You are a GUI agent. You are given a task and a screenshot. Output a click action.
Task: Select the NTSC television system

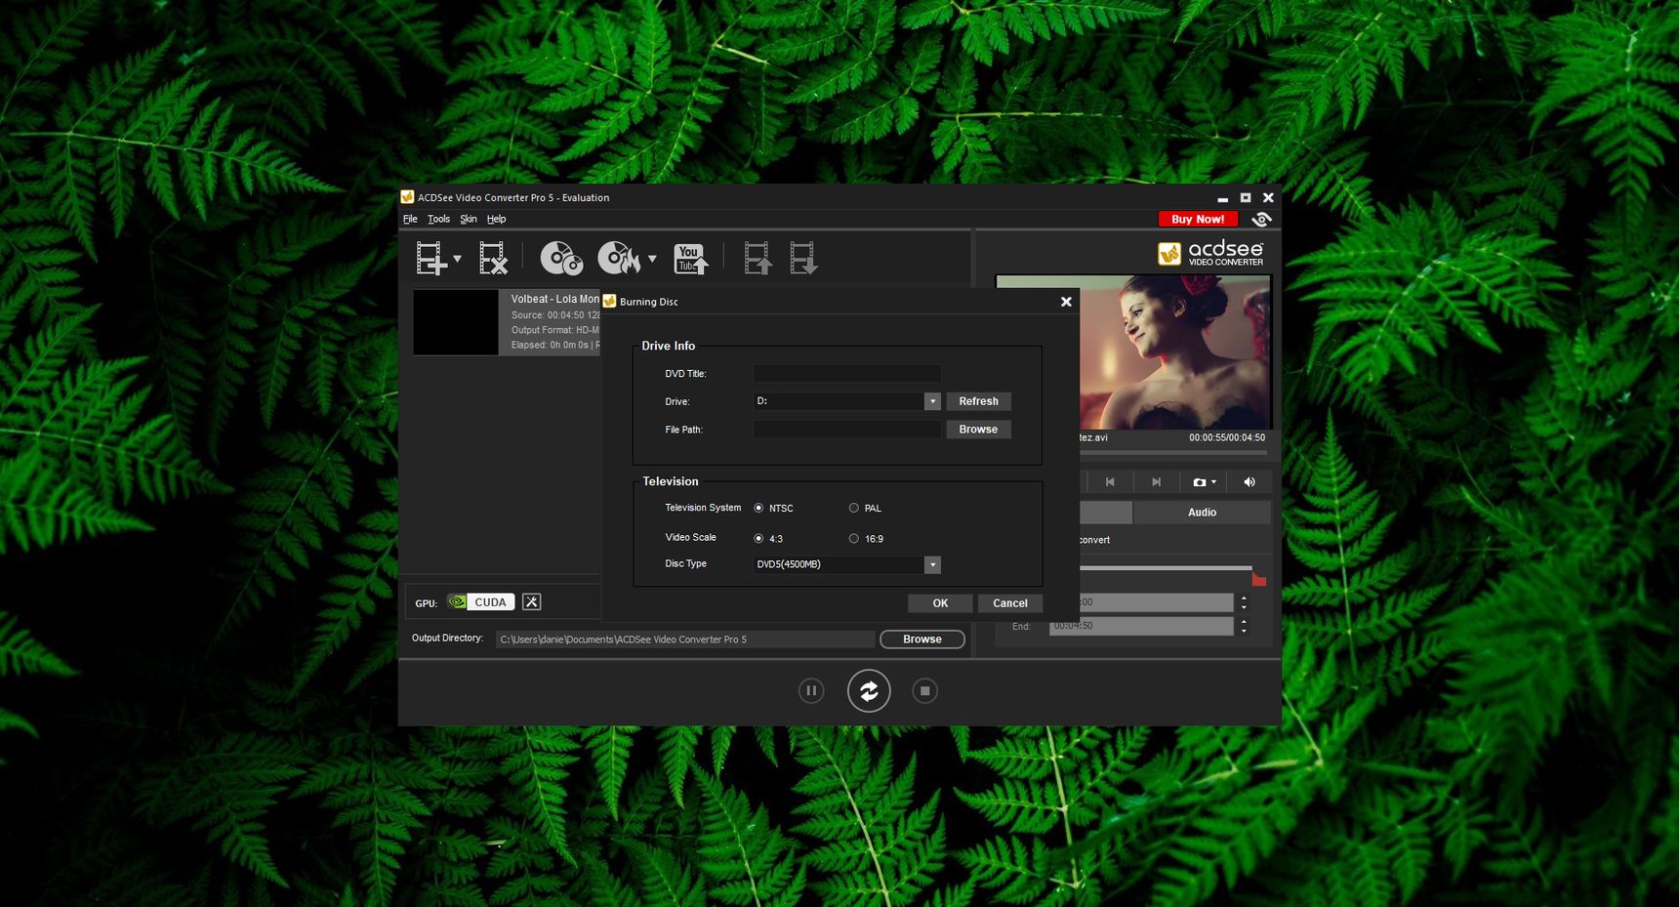coord(758,508)
